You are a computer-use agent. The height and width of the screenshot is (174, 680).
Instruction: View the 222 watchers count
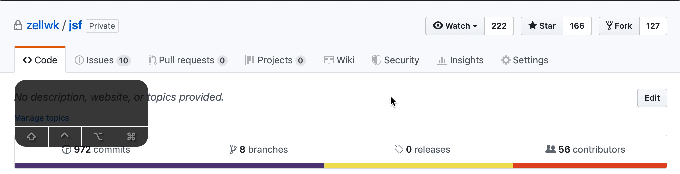coord(499,26)
